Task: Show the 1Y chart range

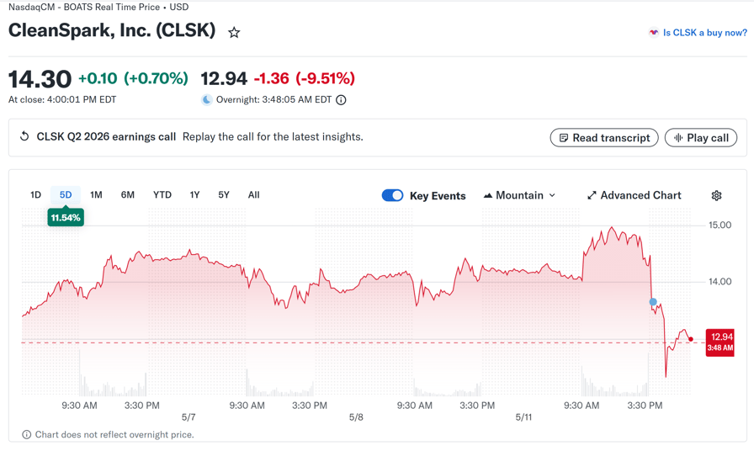Action: 194,194
